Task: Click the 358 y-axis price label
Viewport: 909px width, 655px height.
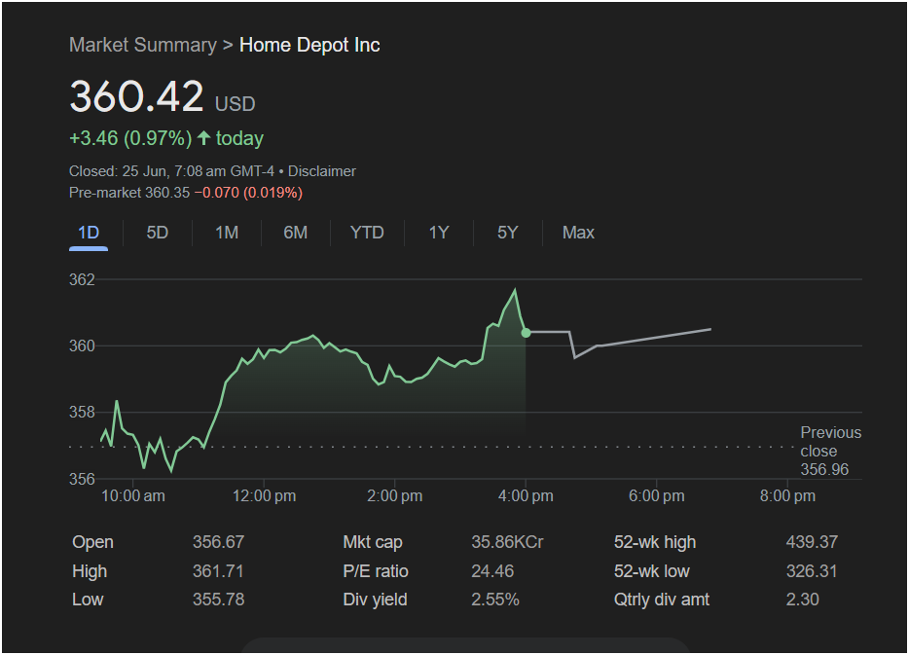Action: click(82, 412)
